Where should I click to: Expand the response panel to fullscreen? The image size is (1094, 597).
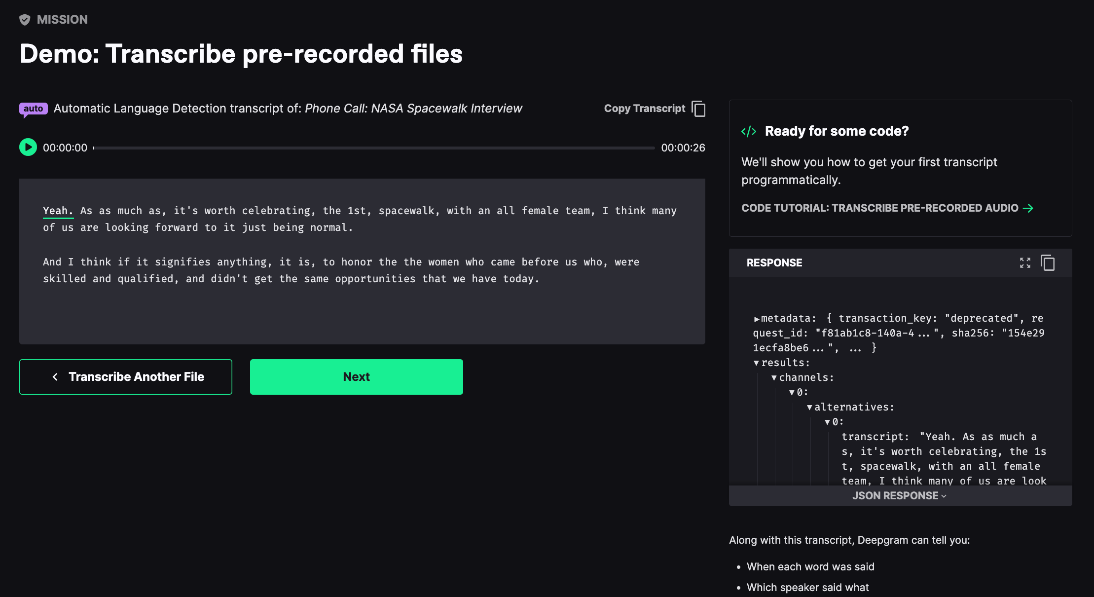click(1025, 263)
